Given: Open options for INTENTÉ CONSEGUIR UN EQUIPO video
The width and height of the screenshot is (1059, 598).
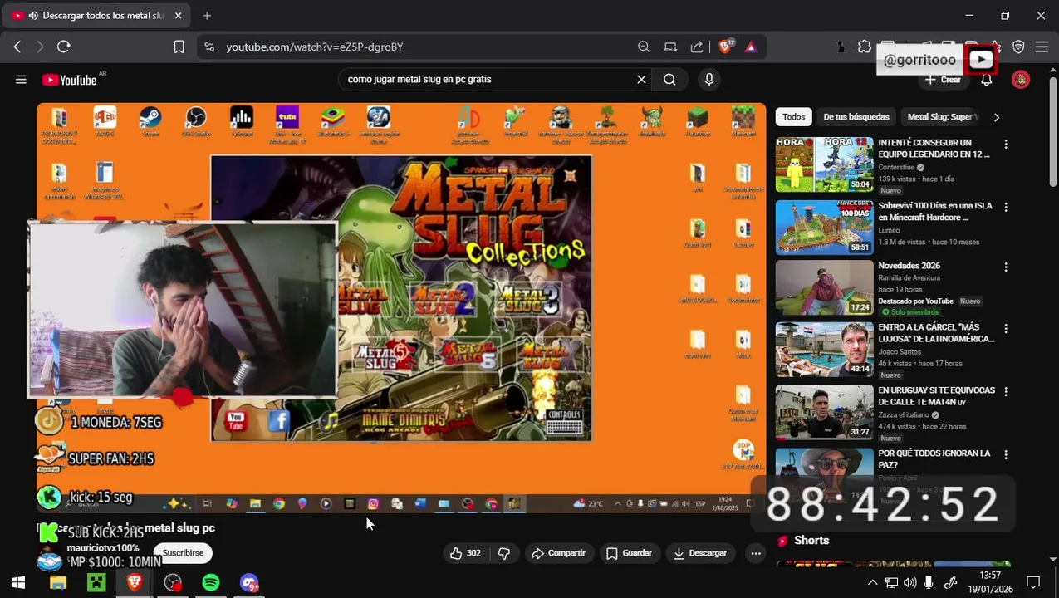Looking at the screenshot, I should coord(1006,145).
